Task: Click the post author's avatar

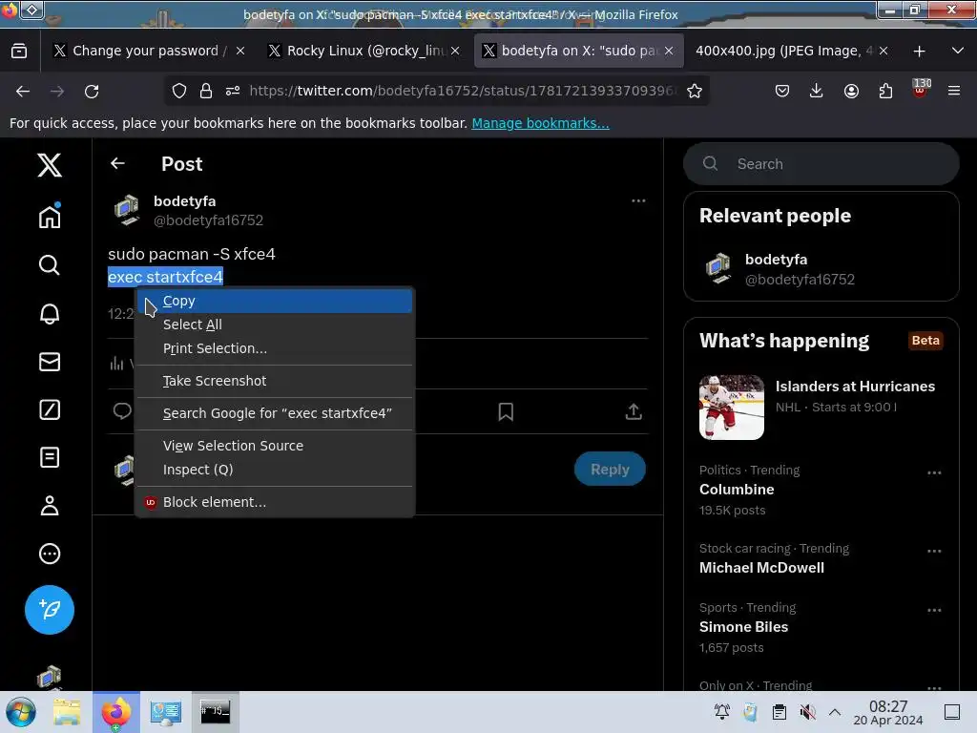Action: click(x=127, y=209)
